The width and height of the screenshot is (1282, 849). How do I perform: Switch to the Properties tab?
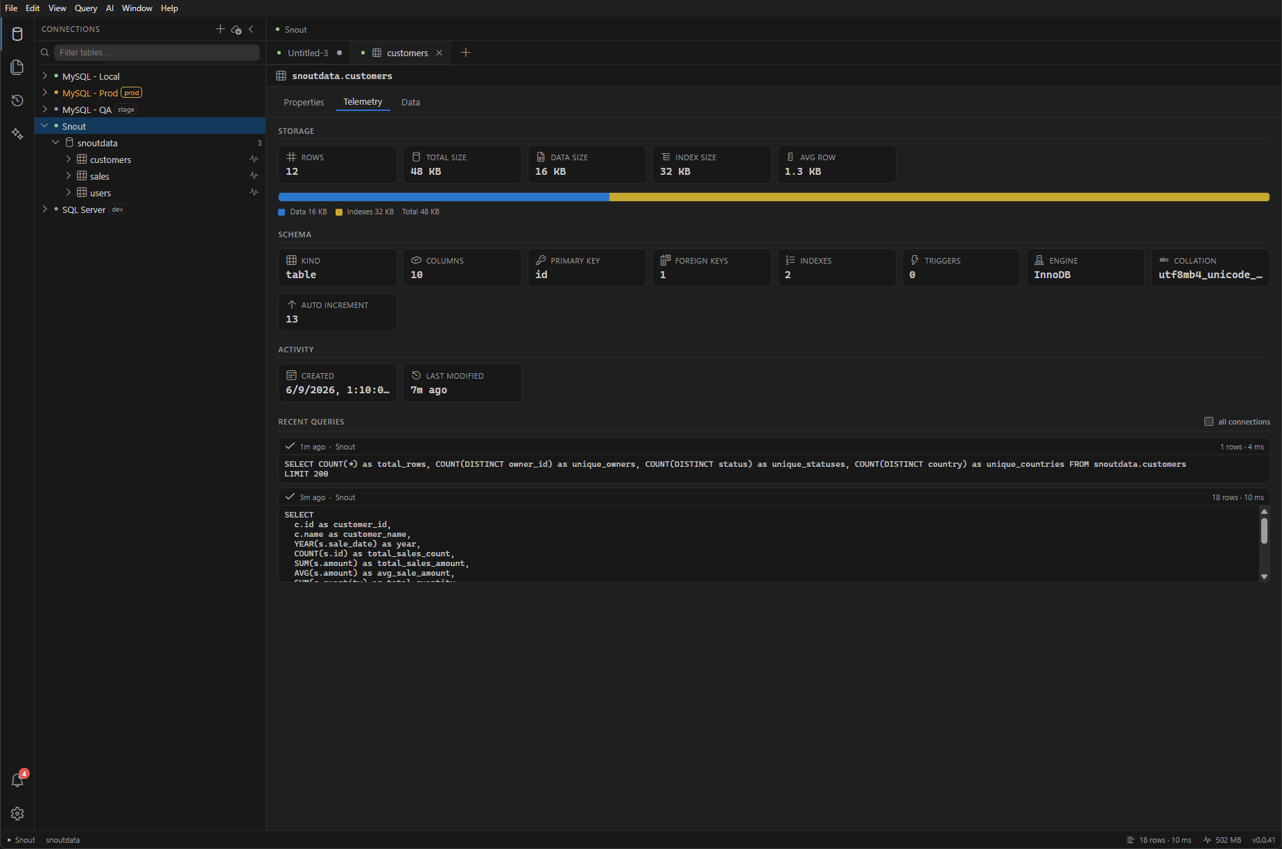304,102
